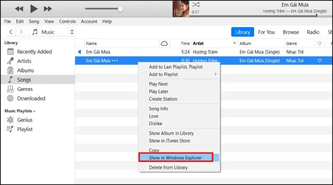Toggle love heart on selected song

point(320,61)
